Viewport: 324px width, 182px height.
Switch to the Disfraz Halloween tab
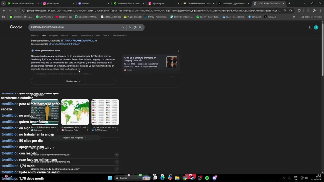[x=199, y=4]
